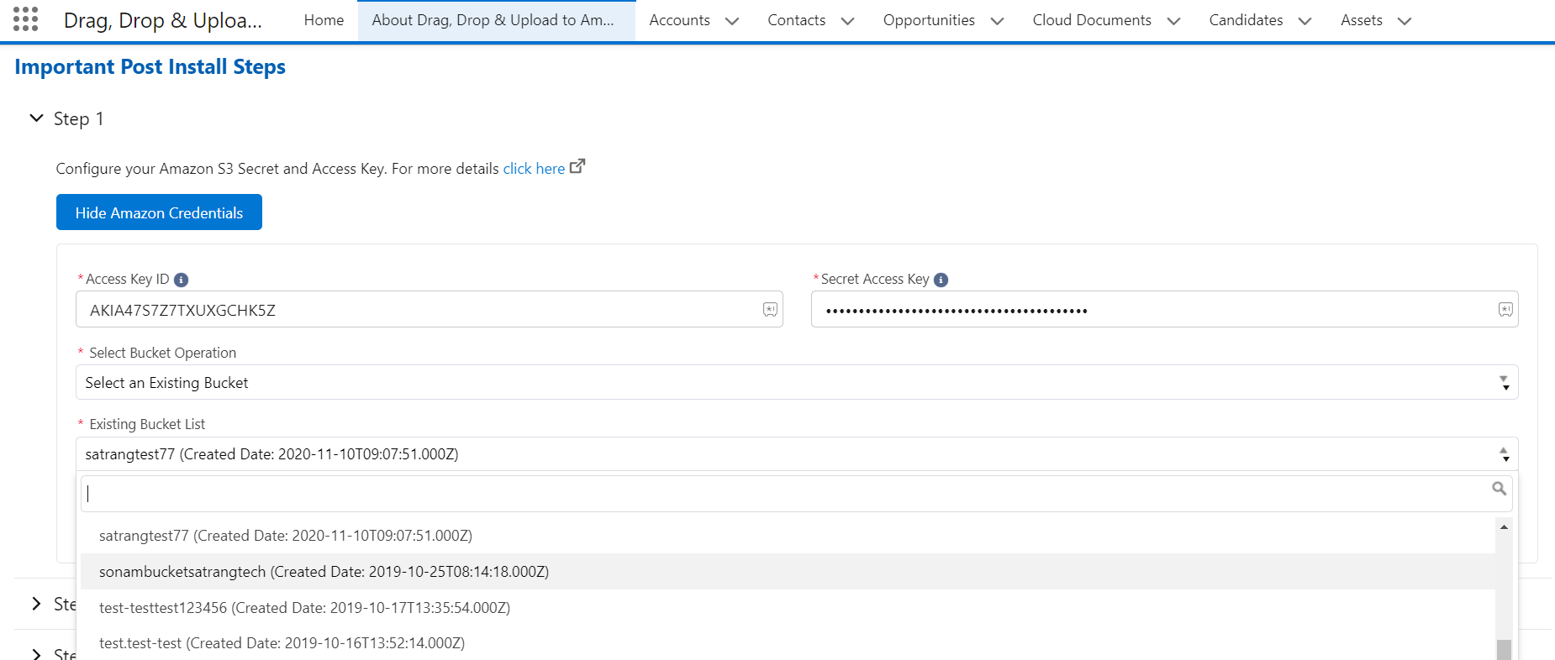Click password manager icon in Access Key ID field
1555x660 pixels.
[x=770, y=310]
